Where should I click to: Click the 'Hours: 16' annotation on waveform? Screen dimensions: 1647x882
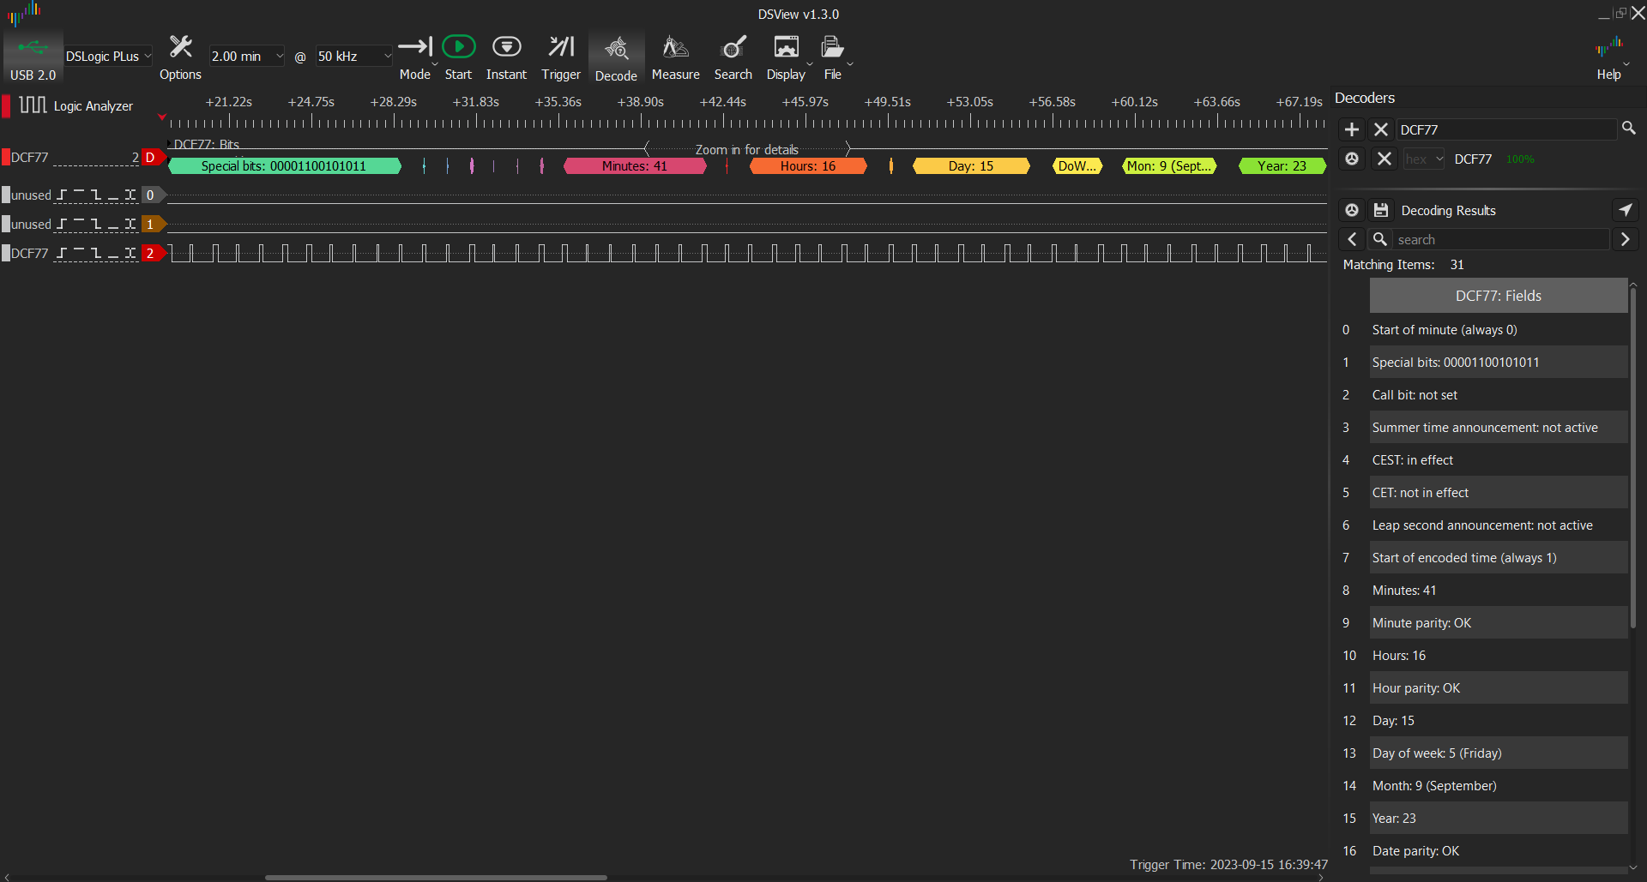[x=807, y=166]
